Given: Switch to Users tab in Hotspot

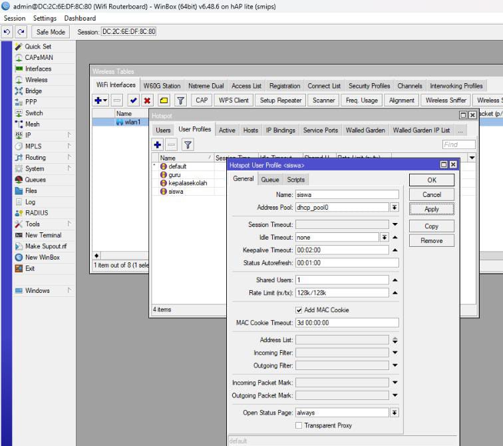Looking at the screenshot, I should pos(163,130).
